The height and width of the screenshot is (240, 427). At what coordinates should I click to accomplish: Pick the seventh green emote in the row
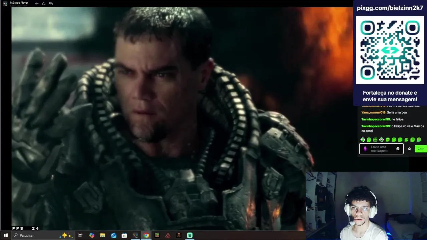click(400, 140)
